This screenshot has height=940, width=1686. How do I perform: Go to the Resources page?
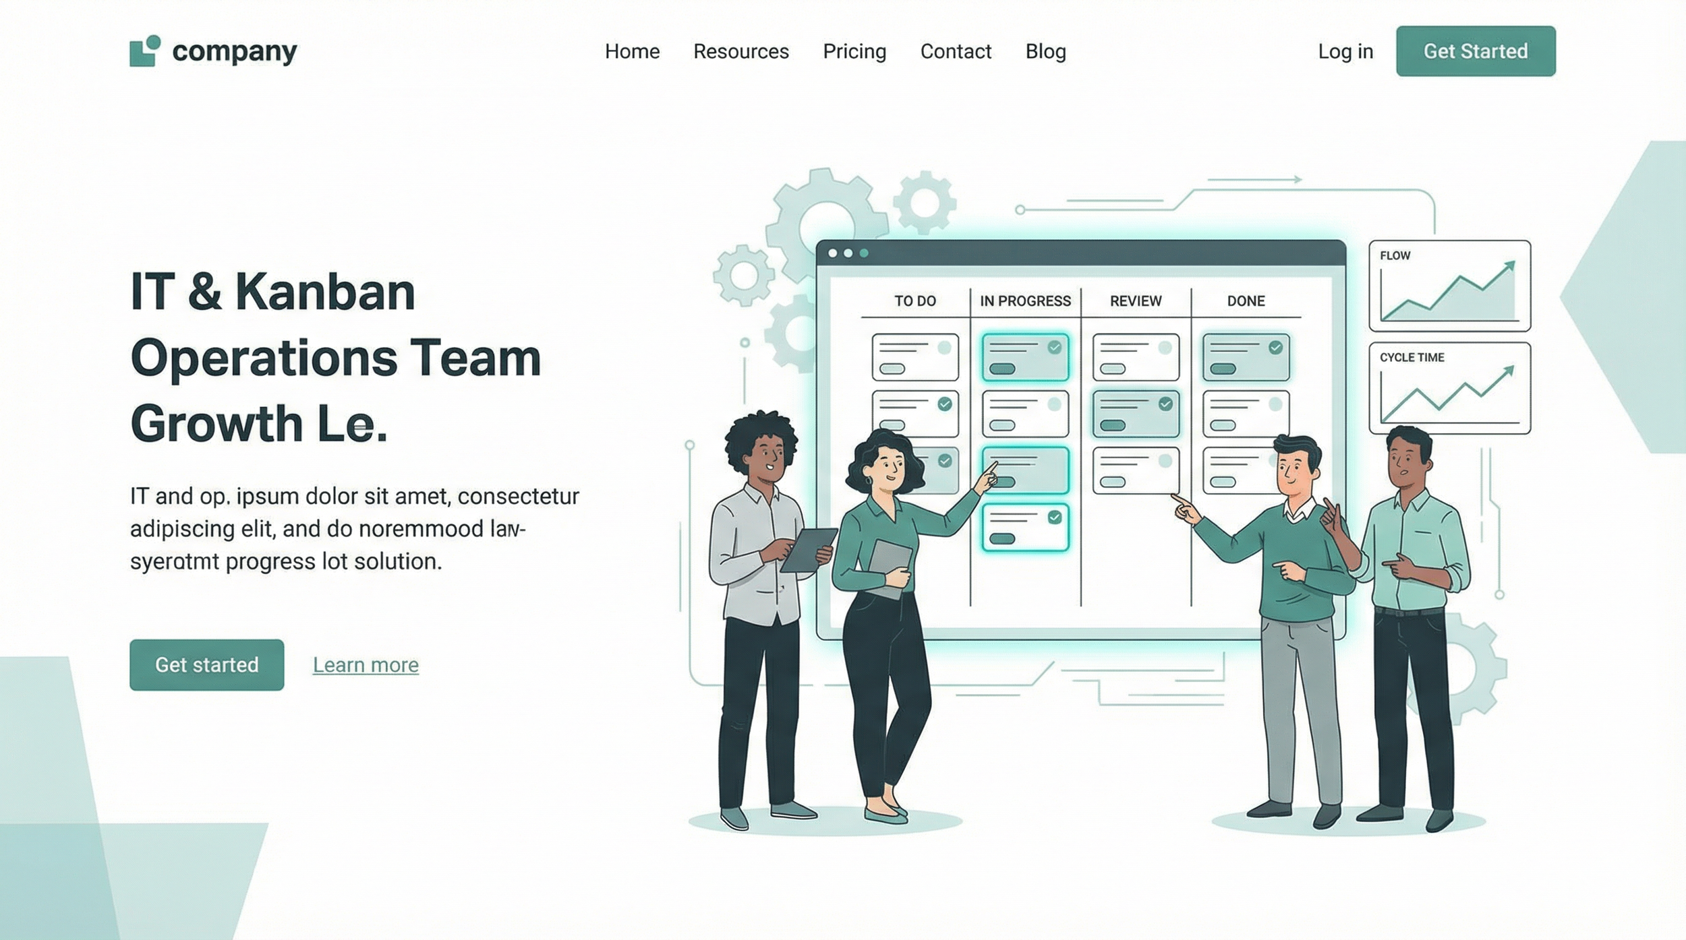pos(740,51)
